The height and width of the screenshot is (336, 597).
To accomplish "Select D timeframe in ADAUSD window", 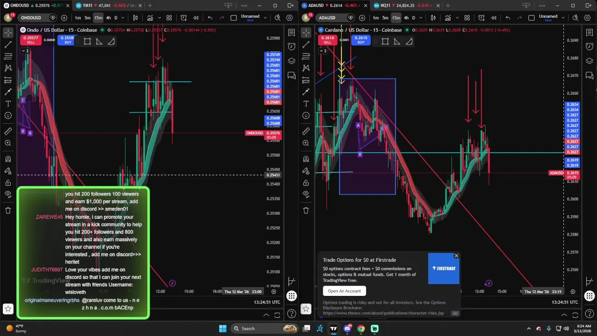I will pos(413,18).
